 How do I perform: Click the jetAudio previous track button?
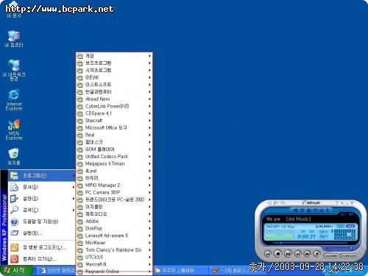268,254
